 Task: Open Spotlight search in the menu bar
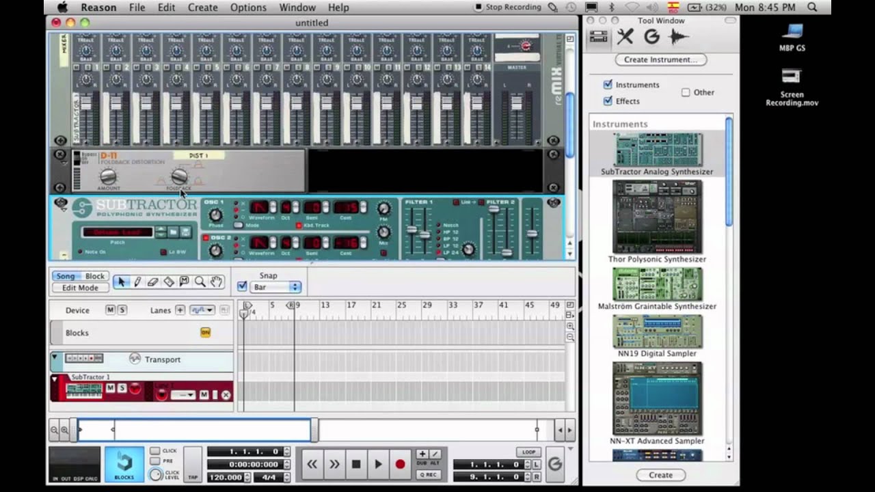click(812, 8)
